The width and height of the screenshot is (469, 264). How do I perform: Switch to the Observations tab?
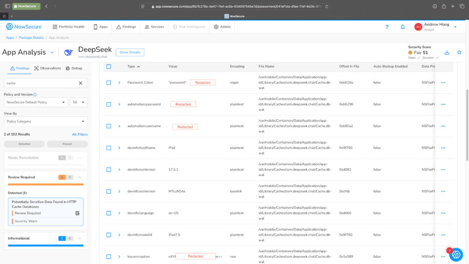(x=47, y=68)
